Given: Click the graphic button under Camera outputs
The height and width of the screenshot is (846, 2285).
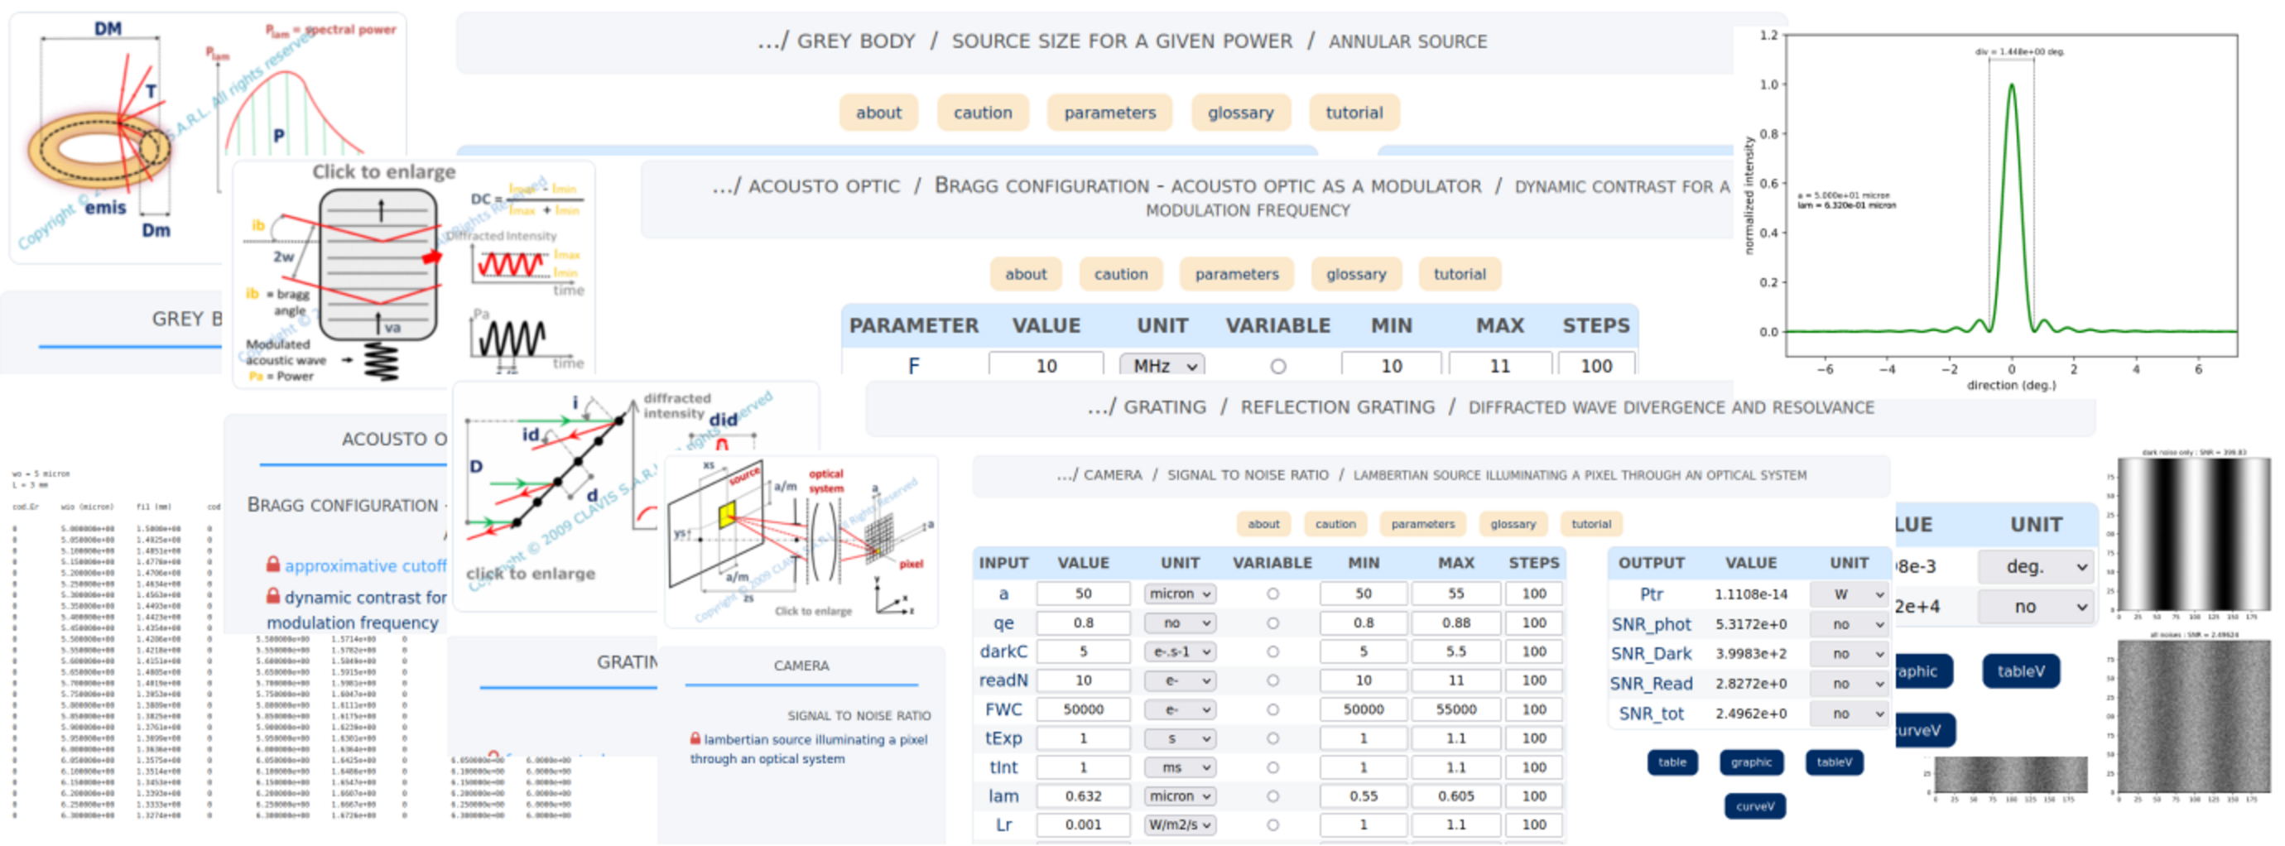Looking at the screenshot, I should [x=1751, y=762].
